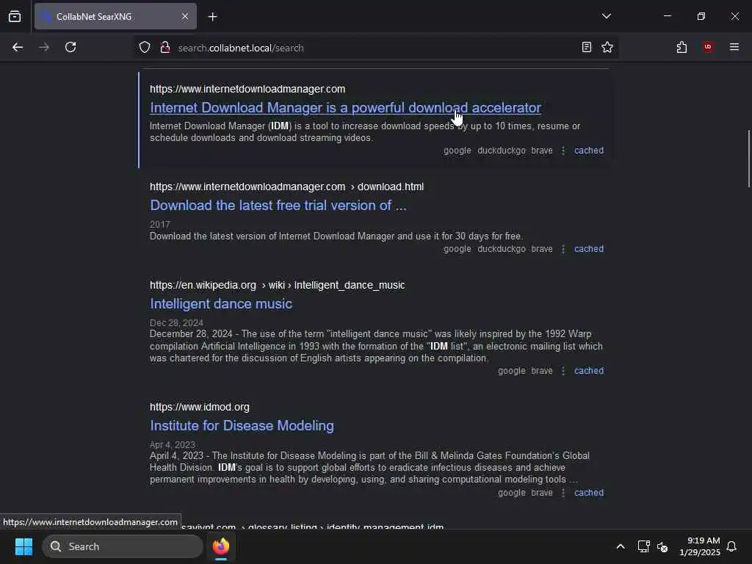Expand options dots on Internet Download Manager result
752x564 pixels.
tap(563, 151)
